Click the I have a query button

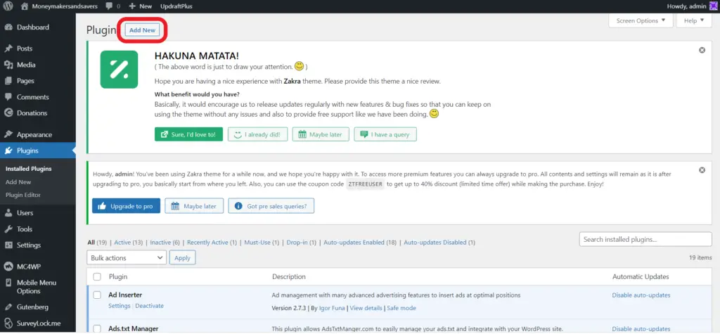click(385, 134)
